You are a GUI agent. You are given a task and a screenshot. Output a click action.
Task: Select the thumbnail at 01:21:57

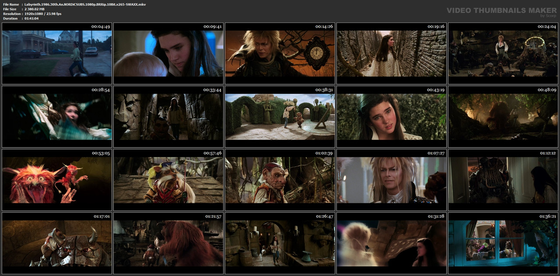tap(168, 243)
